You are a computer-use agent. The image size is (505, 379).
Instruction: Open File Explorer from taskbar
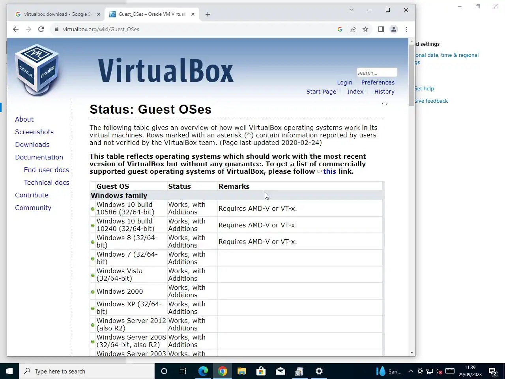[x=242, y=371]
